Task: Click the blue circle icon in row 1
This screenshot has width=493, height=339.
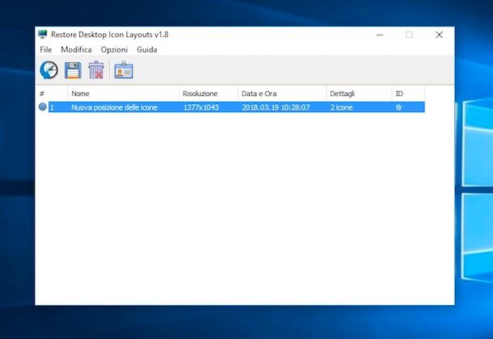Action: point(43,107)
